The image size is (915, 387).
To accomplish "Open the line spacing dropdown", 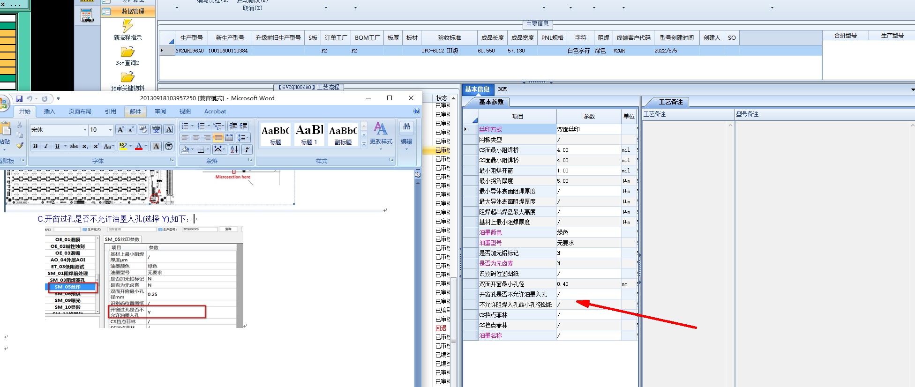I will point(242,138).
